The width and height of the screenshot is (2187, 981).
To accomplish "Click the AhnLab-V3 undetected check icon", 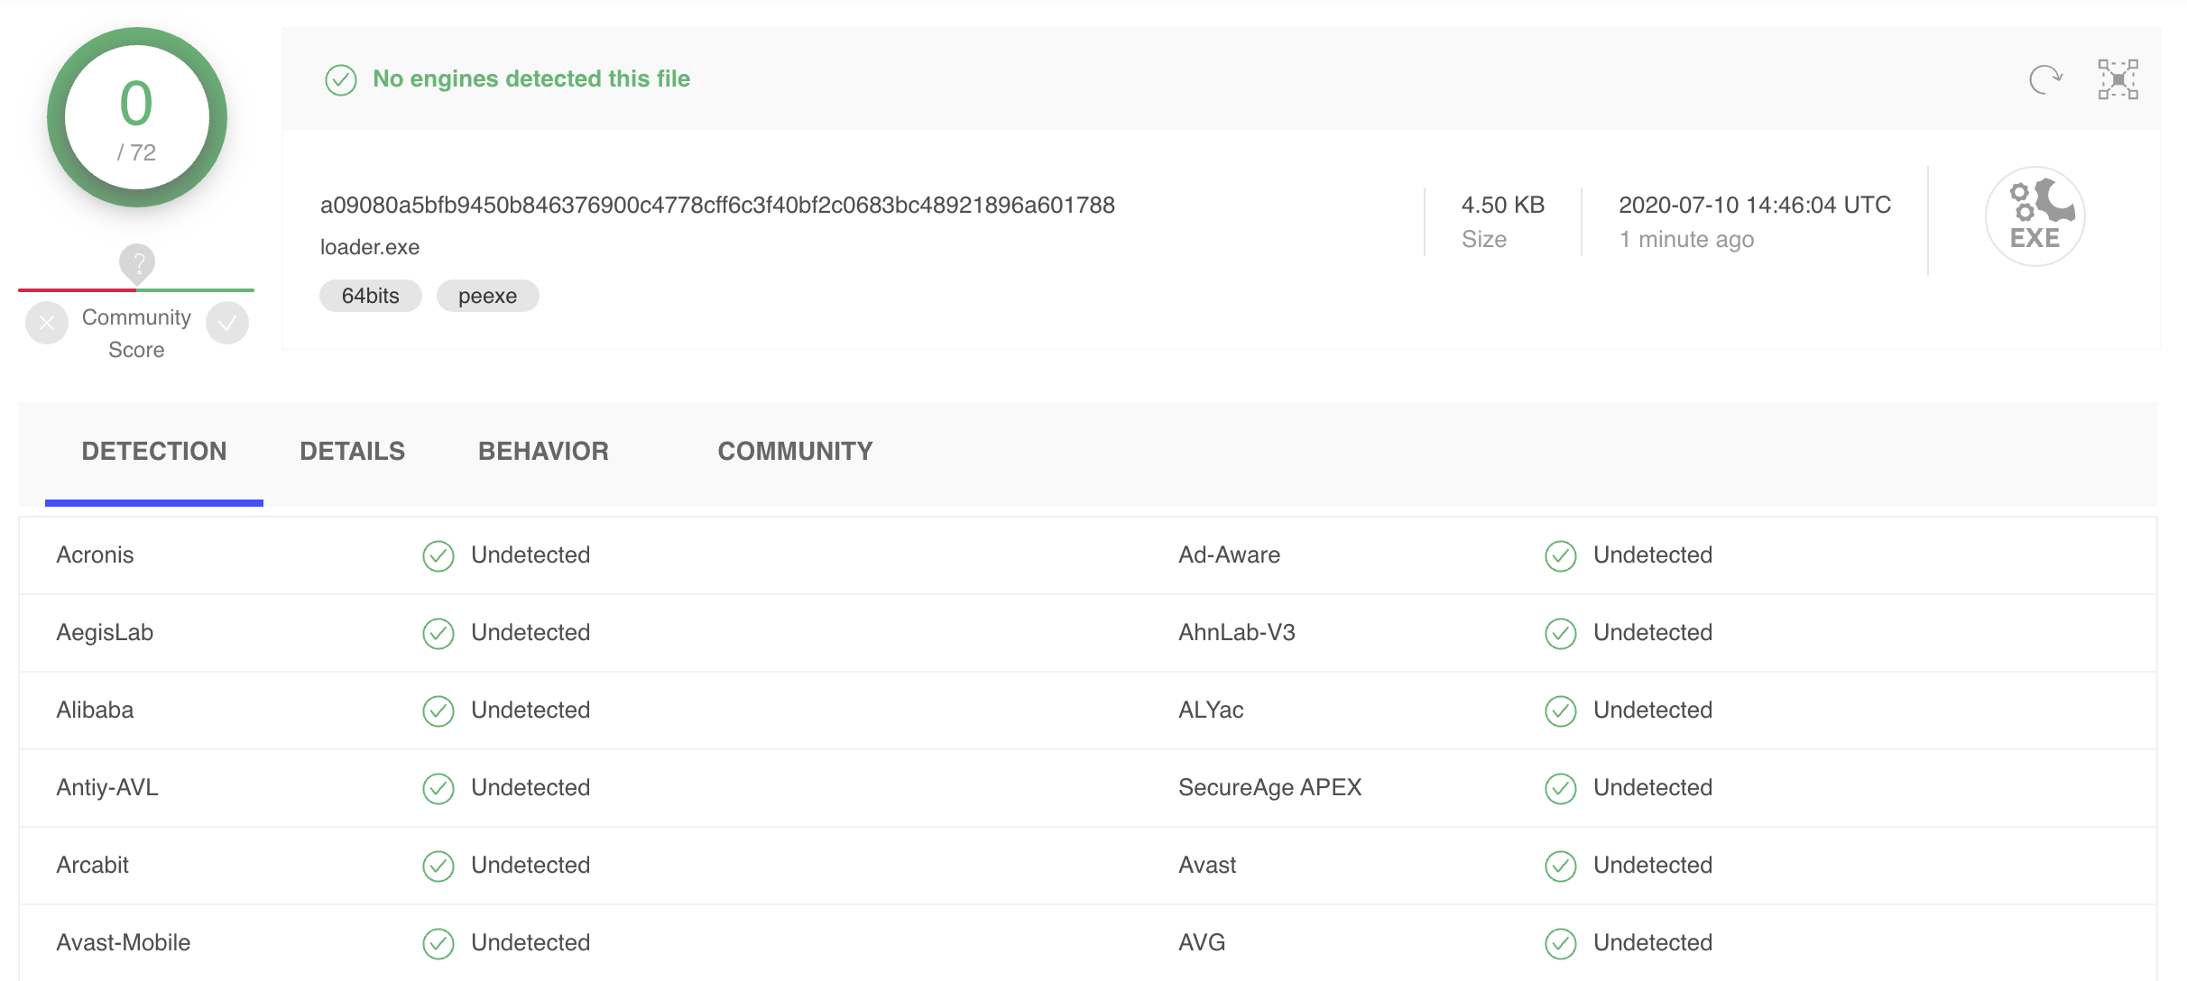I will pos(1561,634).
